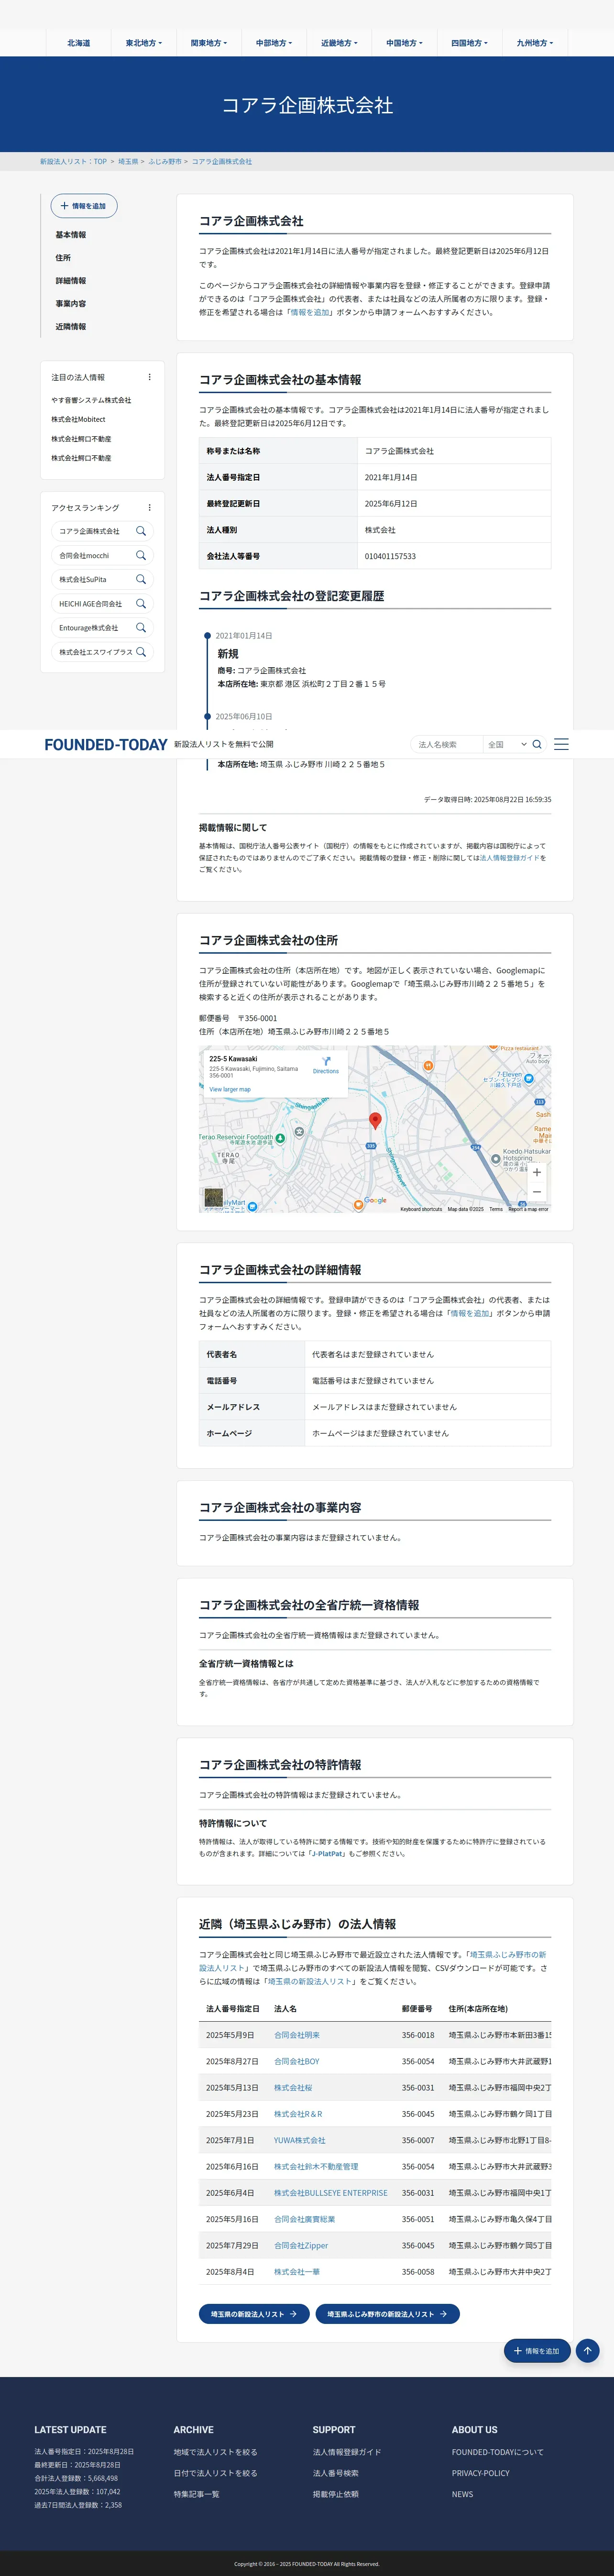Jump to 住所 section in sidebar
This screenshot has width=614, height=2576.
(63, 258)
